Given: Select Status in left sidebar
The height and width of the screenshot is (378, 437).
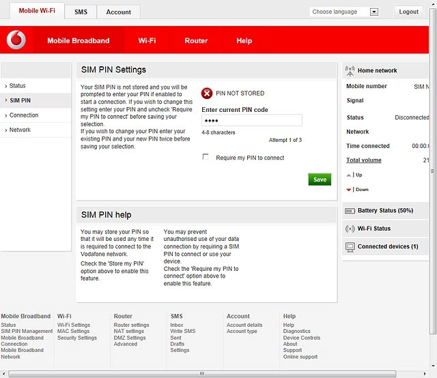Looking at the screenshot, I should coord(36,86).
